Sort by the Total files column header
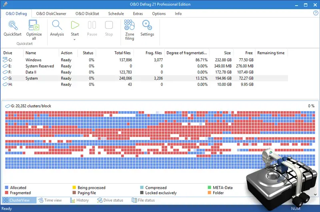Image resolution: width=320 pixels, height=212 pixels. 122,53
